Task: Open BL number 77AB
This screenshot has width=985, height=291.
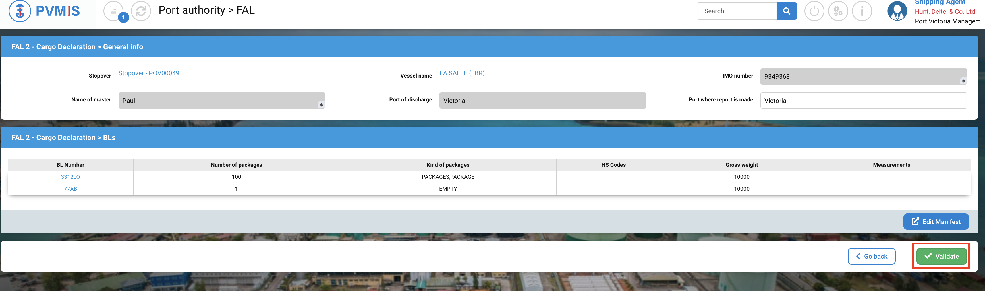Action: pyautogui.click(x=70, y=189)
